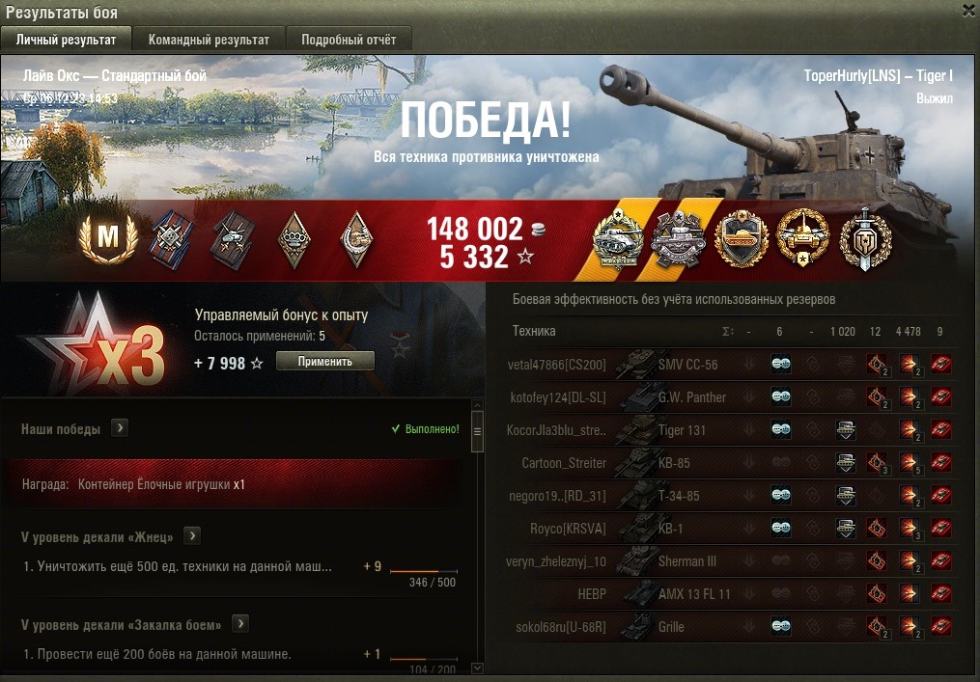980x682 pixels.
Task: Click the «Применить» bonus button
Action: pyautogui.click(x=325, y=361)
